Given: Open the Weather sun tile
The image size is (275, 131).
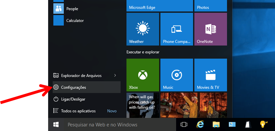Looking at the screenshot, I should click(143, 29).
